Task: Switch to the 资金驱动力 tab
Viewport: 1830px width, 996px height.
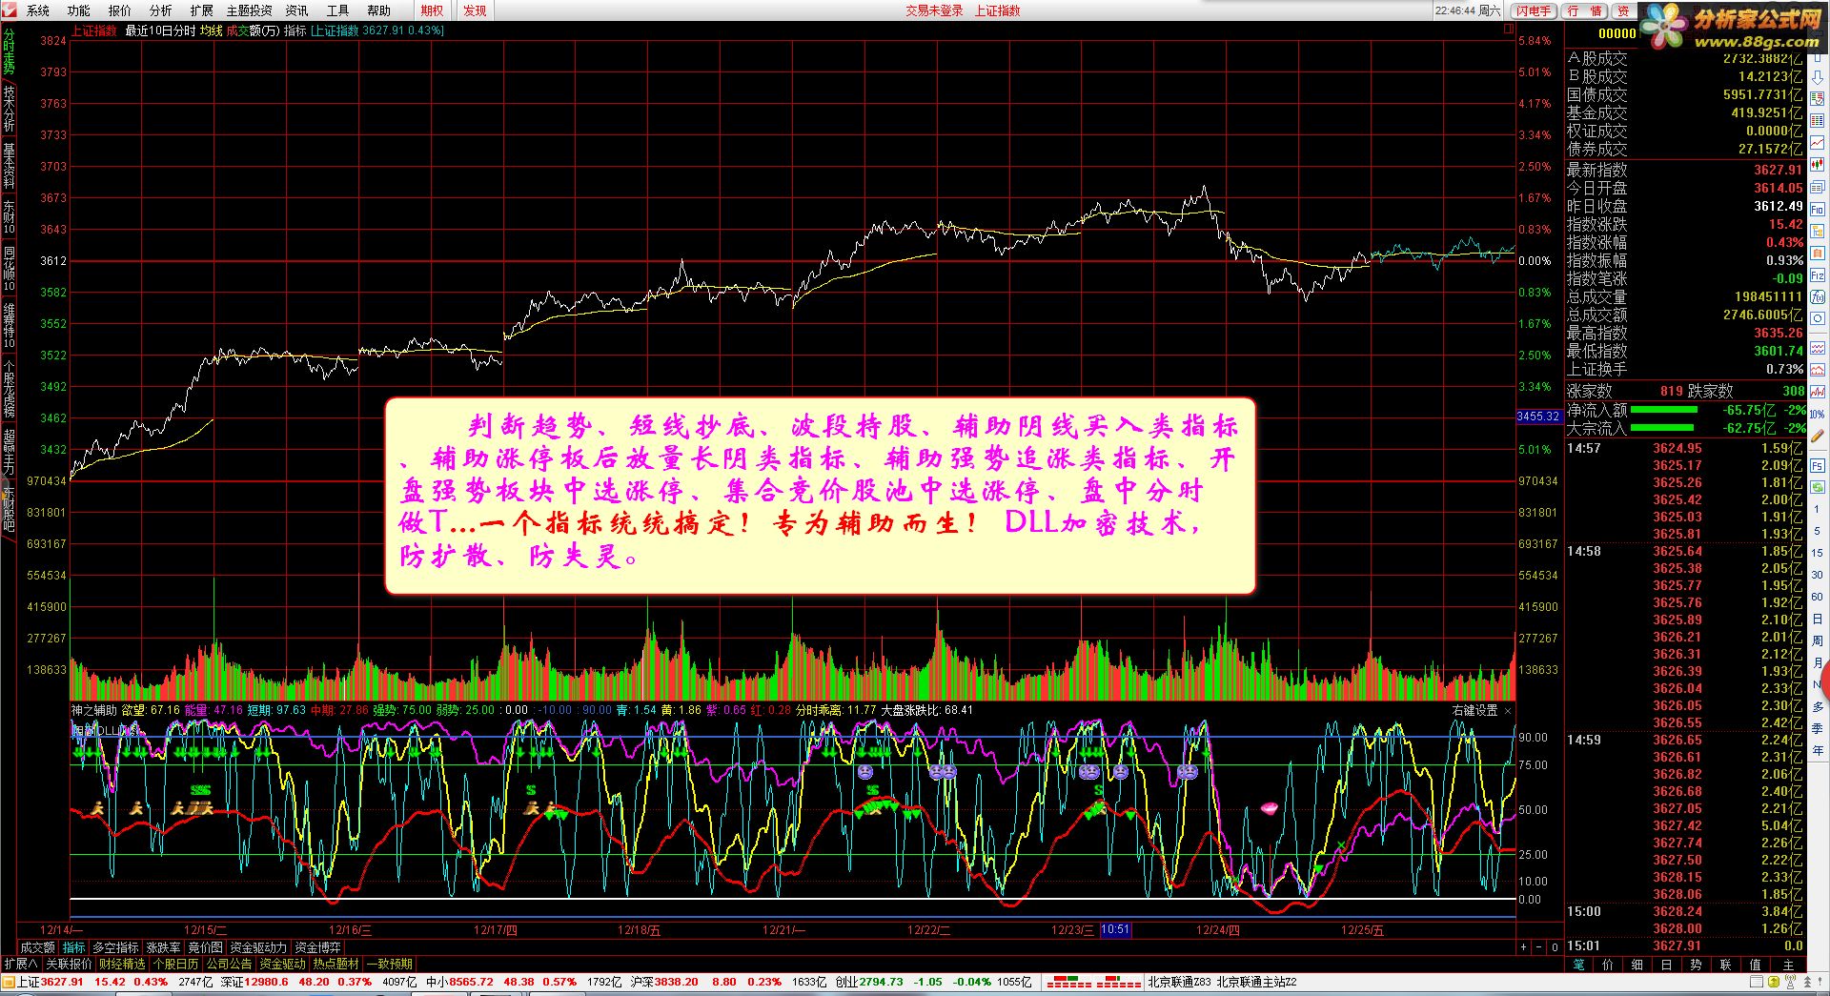Action: tap(258, 947)
